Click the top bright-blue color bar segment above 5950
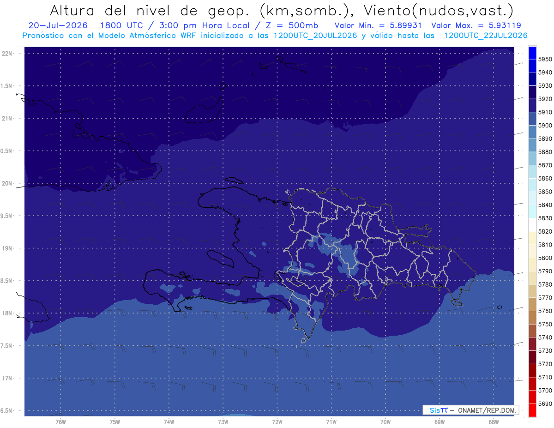554x428 pixels. click(x=532, y=53)
